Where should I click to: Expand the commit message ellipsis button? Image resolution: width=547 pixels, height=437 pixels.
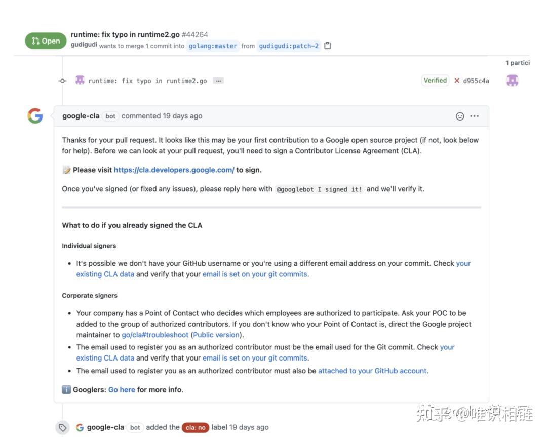(218, 81)
